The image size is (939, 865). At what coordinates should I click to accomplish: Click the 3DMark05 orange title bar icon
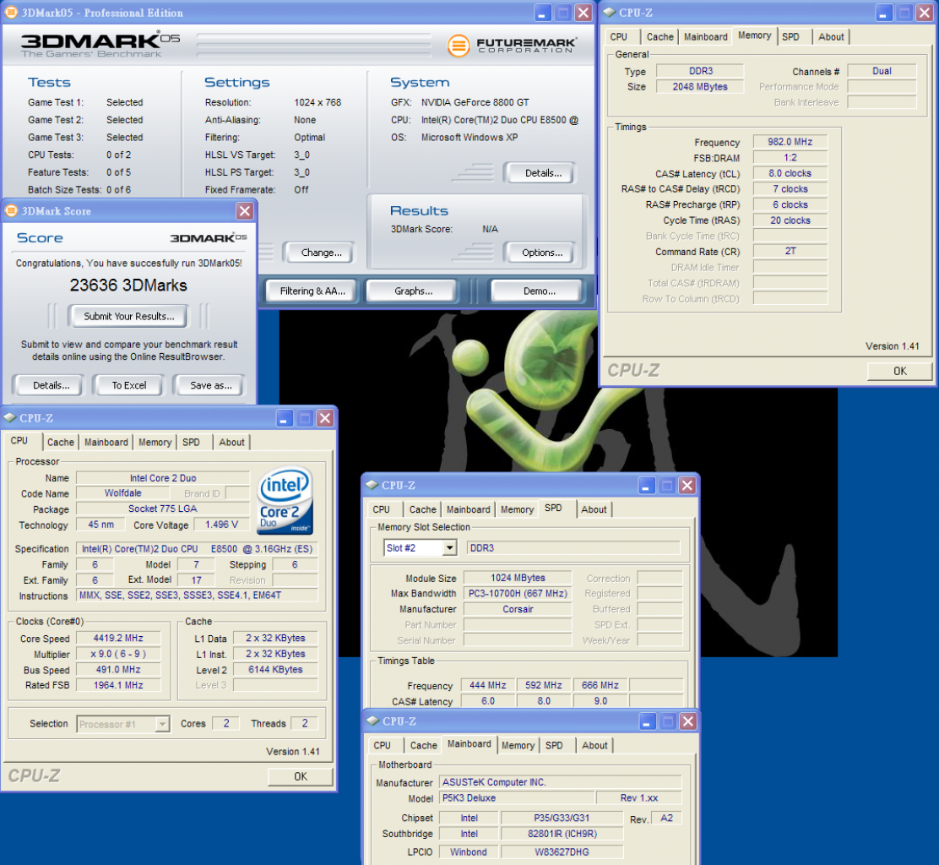pyautogui.click(x=11, y=13)
